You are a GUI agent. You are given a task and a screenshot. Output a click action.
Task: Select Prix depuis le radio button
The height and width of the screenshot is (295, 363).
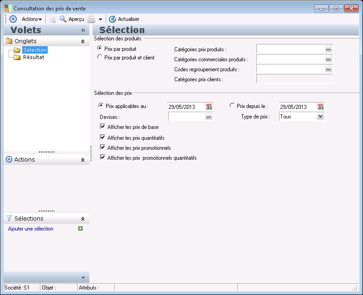click(x=232, y=105)
